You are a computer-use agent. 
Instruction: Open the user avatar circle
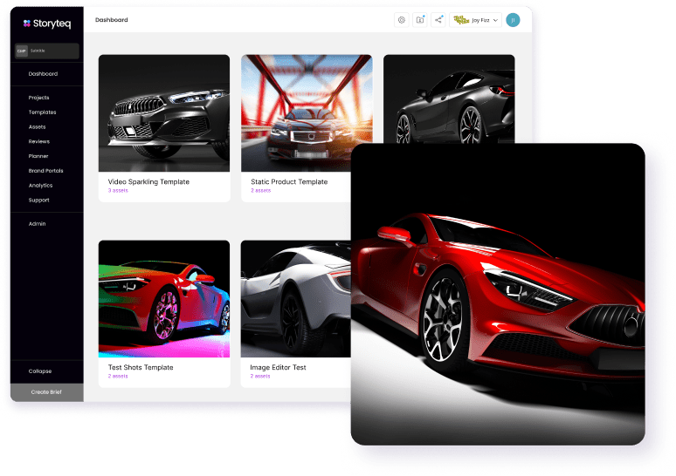coord(513,20)
